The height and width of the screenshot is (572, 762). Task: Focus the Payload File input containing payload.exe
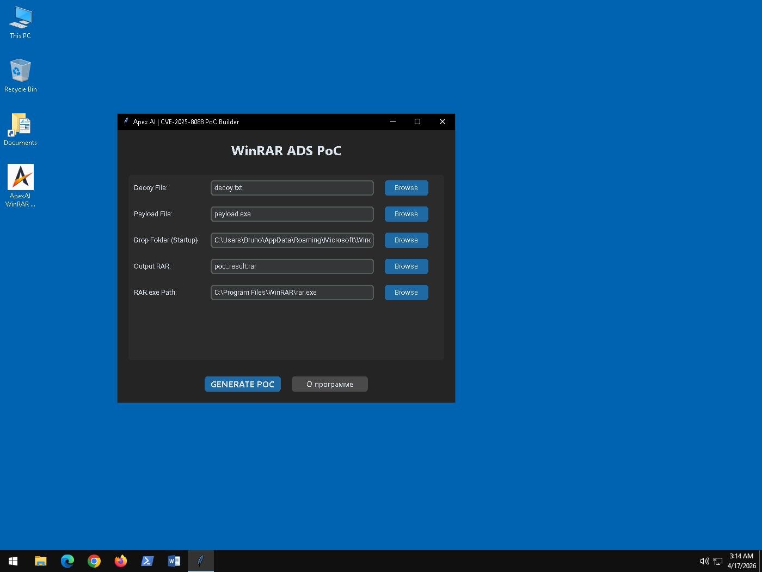tap(292, 214)
